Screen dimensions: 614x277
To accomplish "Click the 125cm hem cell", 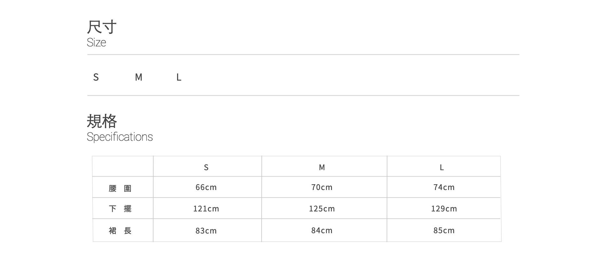I will (322, 209).
